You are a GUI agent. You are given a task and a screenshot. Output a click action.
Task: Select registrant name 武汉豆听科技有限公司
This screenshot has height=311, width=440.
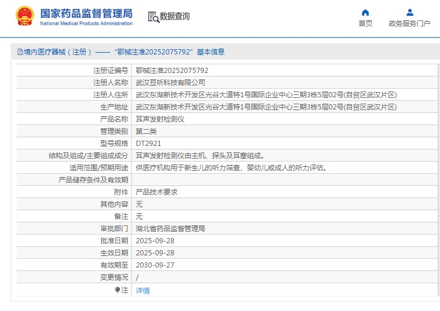click(x=170, y=82)
